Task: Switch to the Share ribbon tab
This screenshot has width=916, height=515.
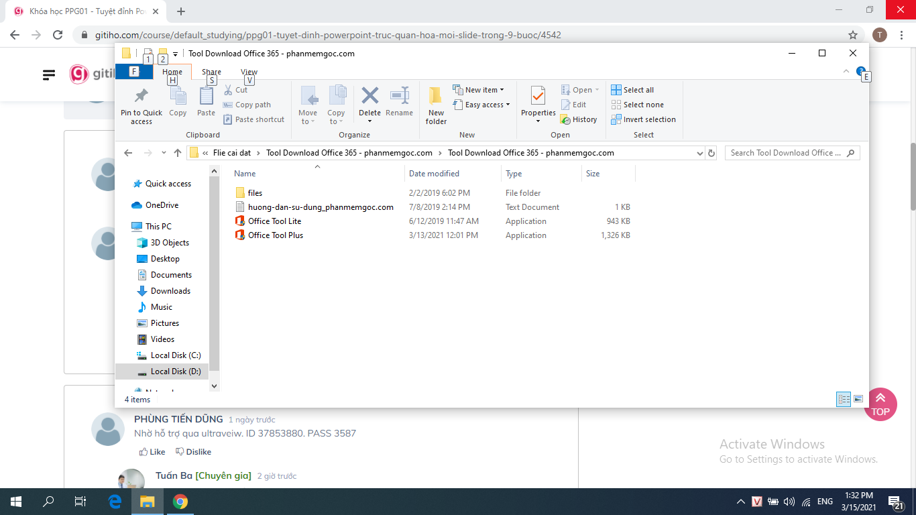Action: point(211,72)
